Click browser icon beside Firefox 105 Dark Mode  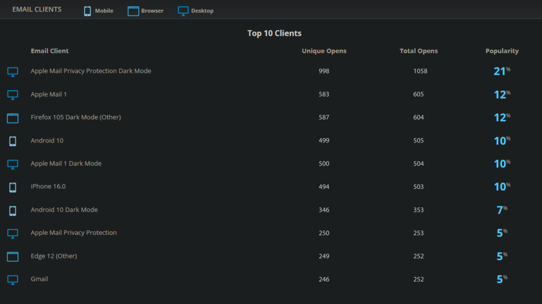tap(13, 118)
